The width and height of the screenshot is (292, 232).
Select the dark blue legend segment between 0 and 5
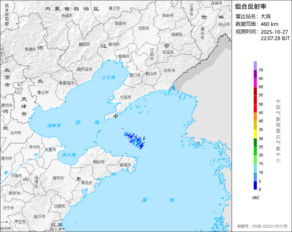255,185
